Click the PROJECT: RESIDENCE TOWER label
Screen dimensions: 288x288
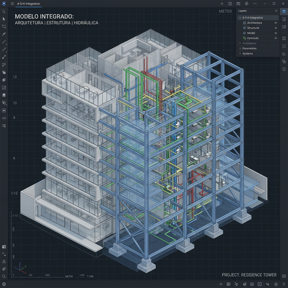coord(249,275)
